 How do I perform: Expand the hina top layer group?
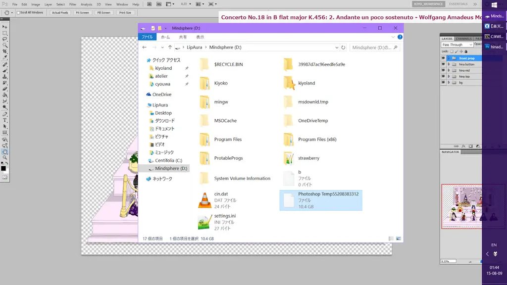[449, 77]
